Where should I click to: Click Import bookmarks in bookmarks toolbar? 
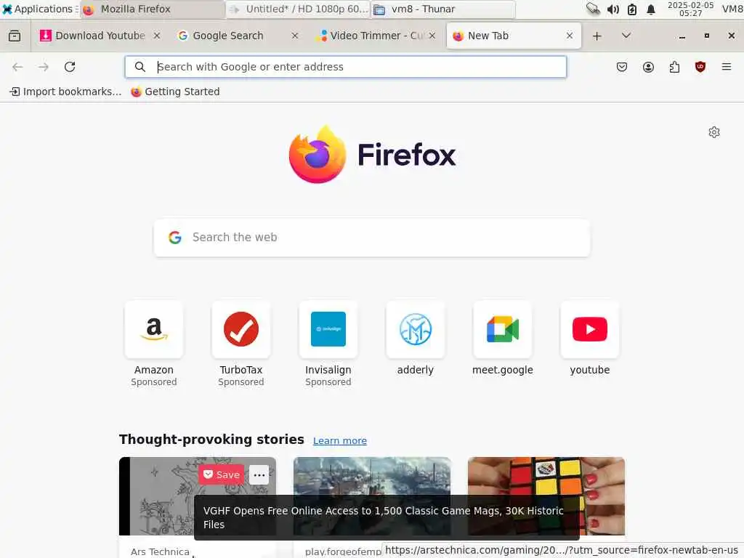(x=66, y=92)
